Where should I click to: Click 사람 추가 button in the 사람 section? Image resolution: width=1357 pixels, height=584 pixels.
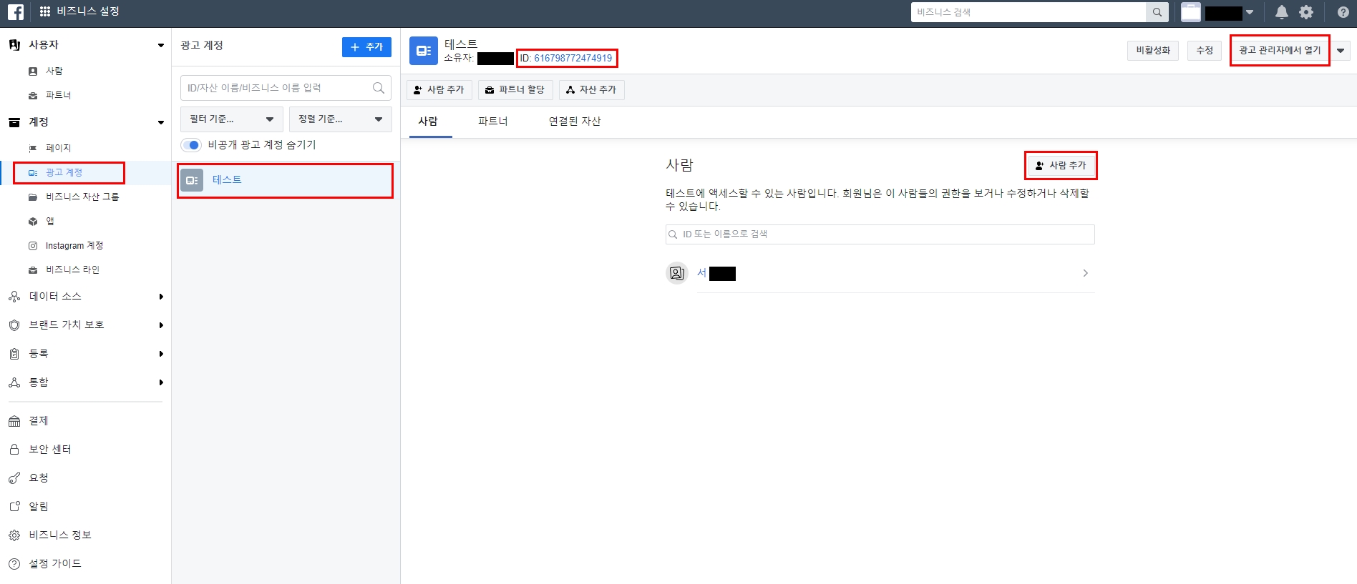(x=1061, y=166)
